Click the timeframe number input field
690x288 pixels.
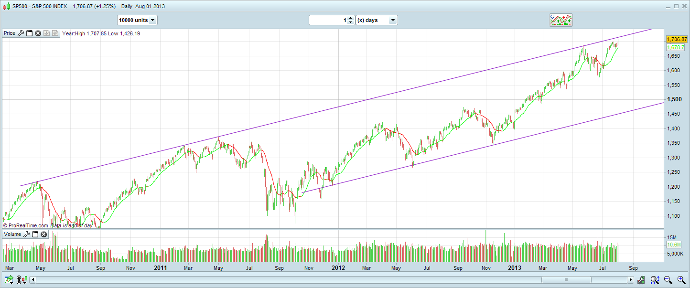pyautogui.click(x=328, y=20)
